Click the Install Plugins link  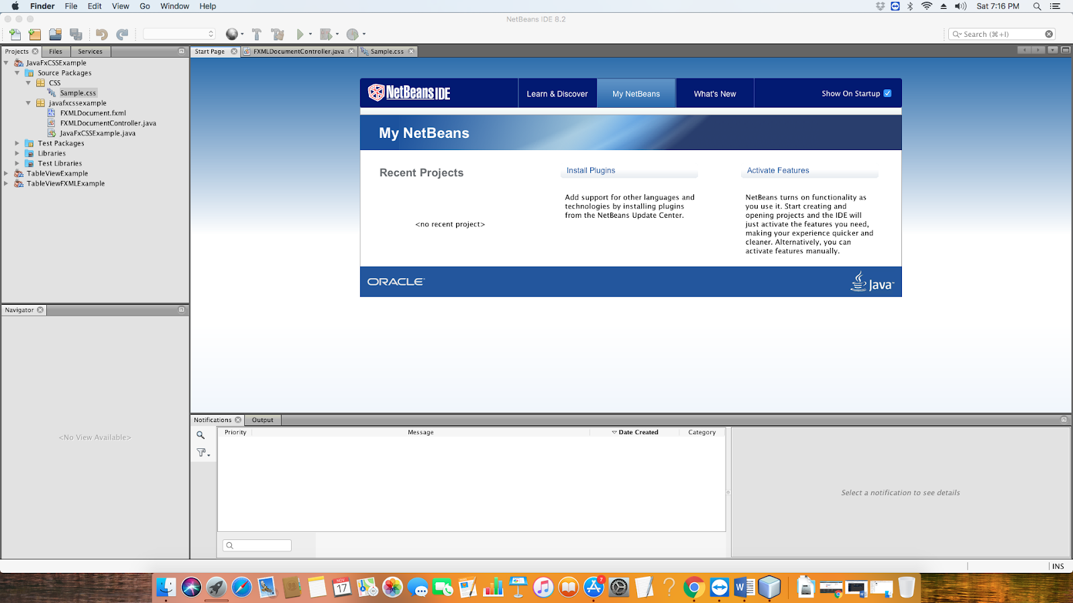tap(591, 170)
